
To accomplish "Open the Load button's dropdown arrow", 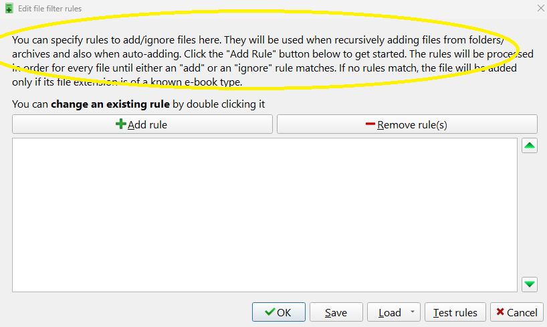I will 413,312.
